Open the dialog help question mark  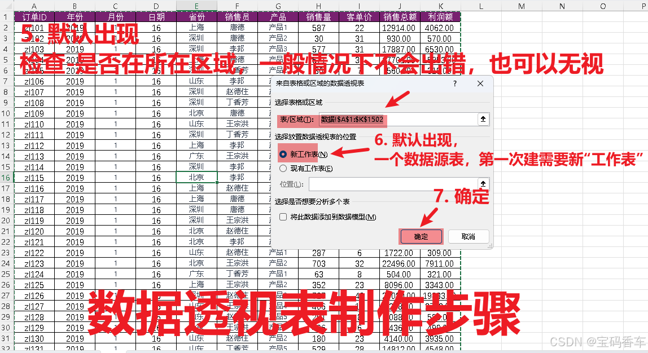click(455, 83)
